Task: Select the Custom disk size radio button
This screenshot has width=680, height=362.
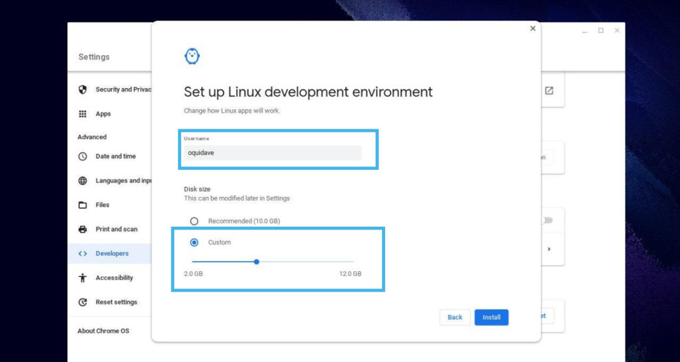Action: pos(195,243)
